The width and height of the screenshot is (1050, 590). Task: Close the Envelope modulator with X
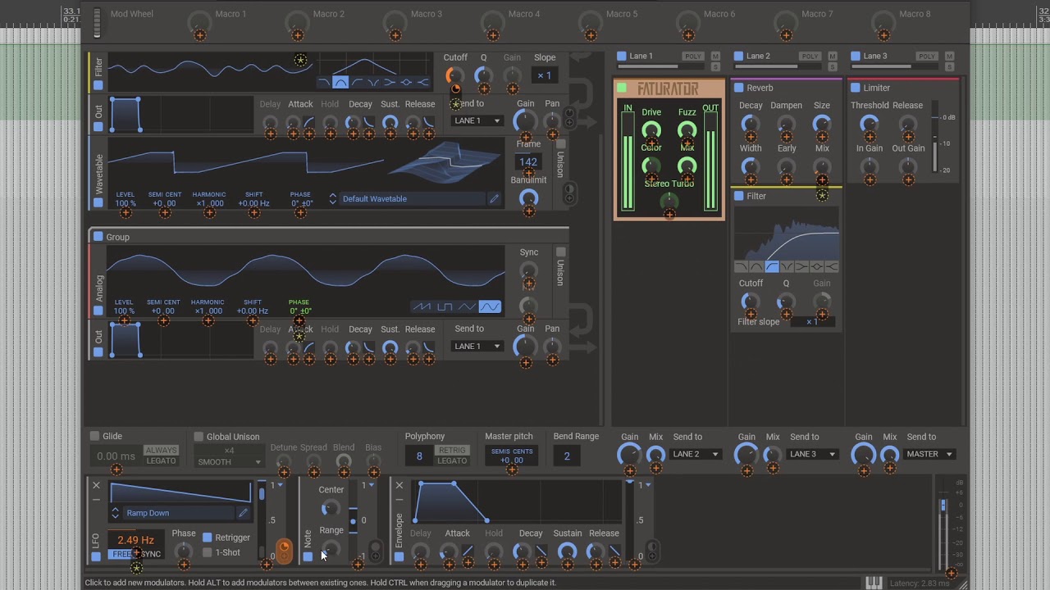tap(399, 485)
